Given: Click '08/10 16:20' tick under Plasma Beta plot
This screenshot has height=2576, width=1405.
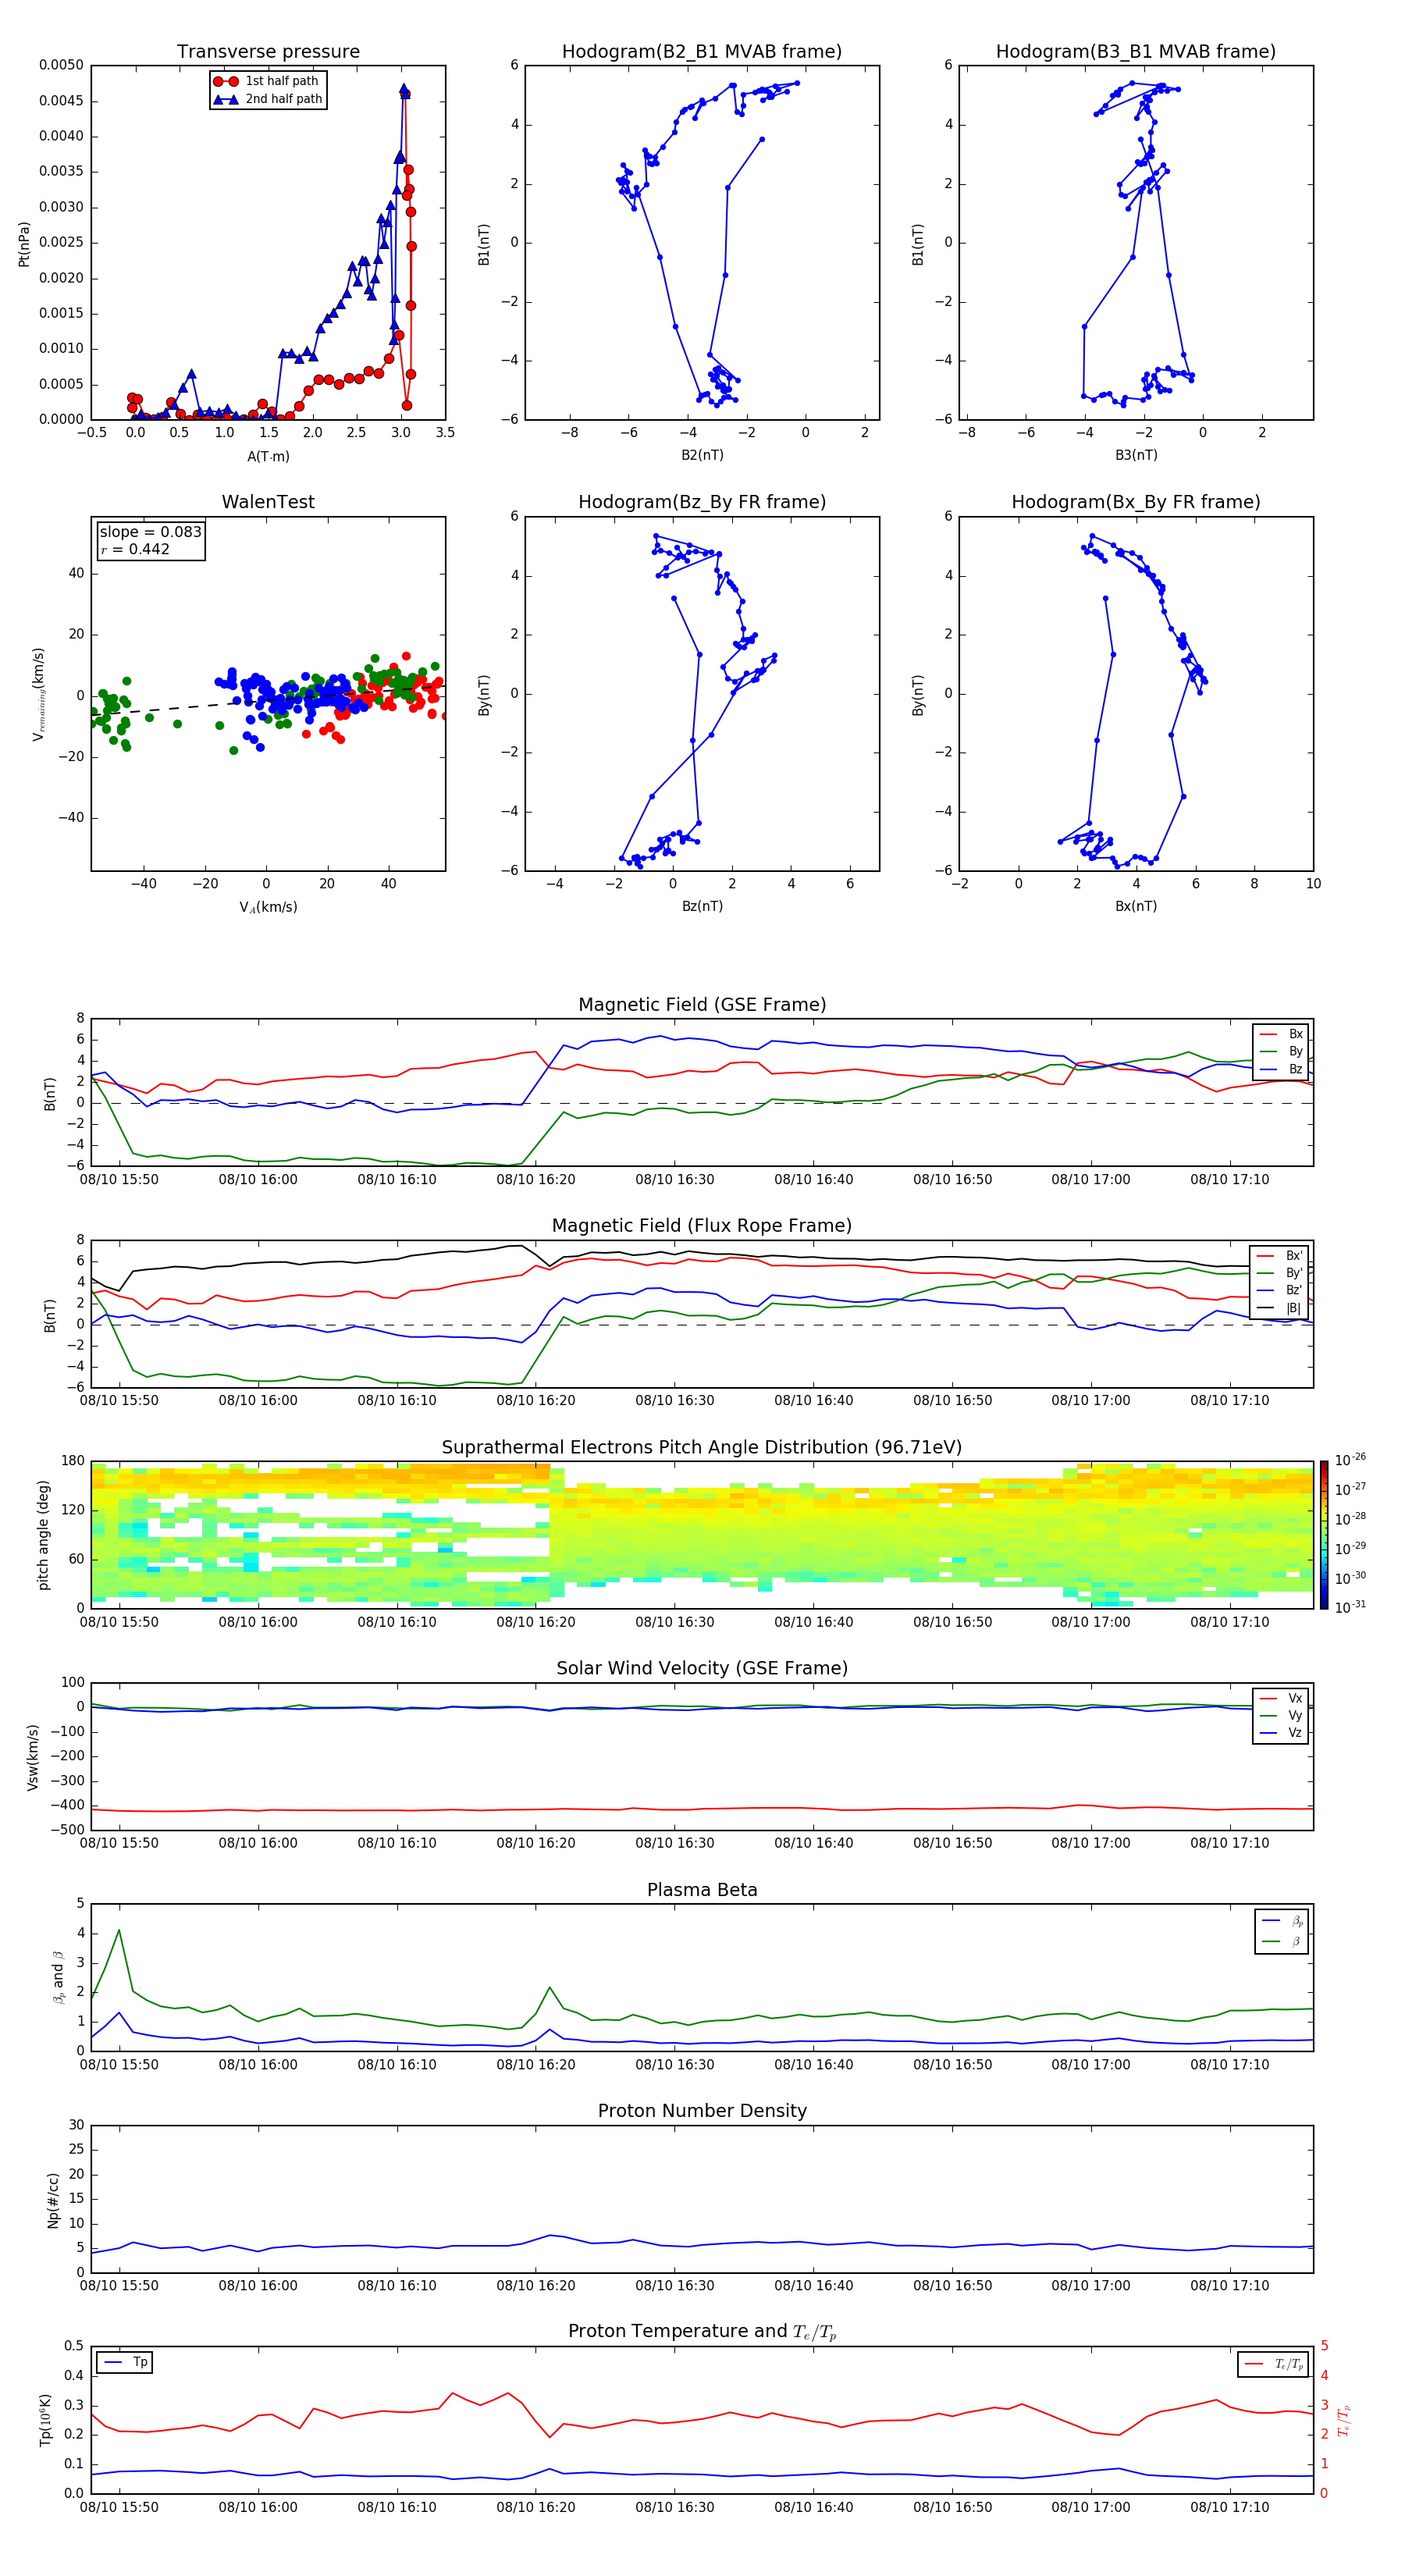Looking at the screenshot, I should coord(536,2065).
